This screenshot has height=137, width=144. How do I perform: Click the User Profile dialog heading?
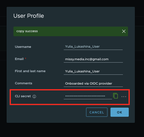28,16
